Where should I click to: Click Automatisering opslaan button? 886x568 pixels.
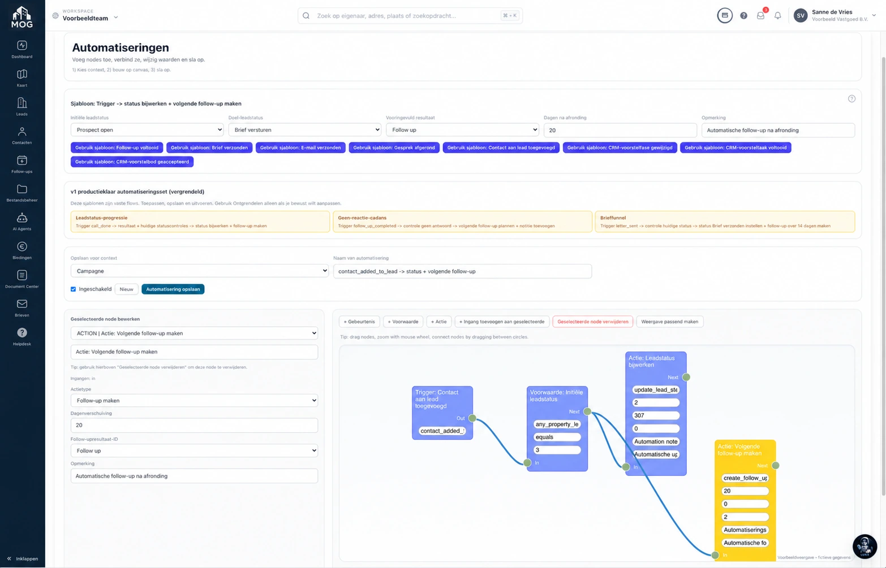[x=173, y=289]
